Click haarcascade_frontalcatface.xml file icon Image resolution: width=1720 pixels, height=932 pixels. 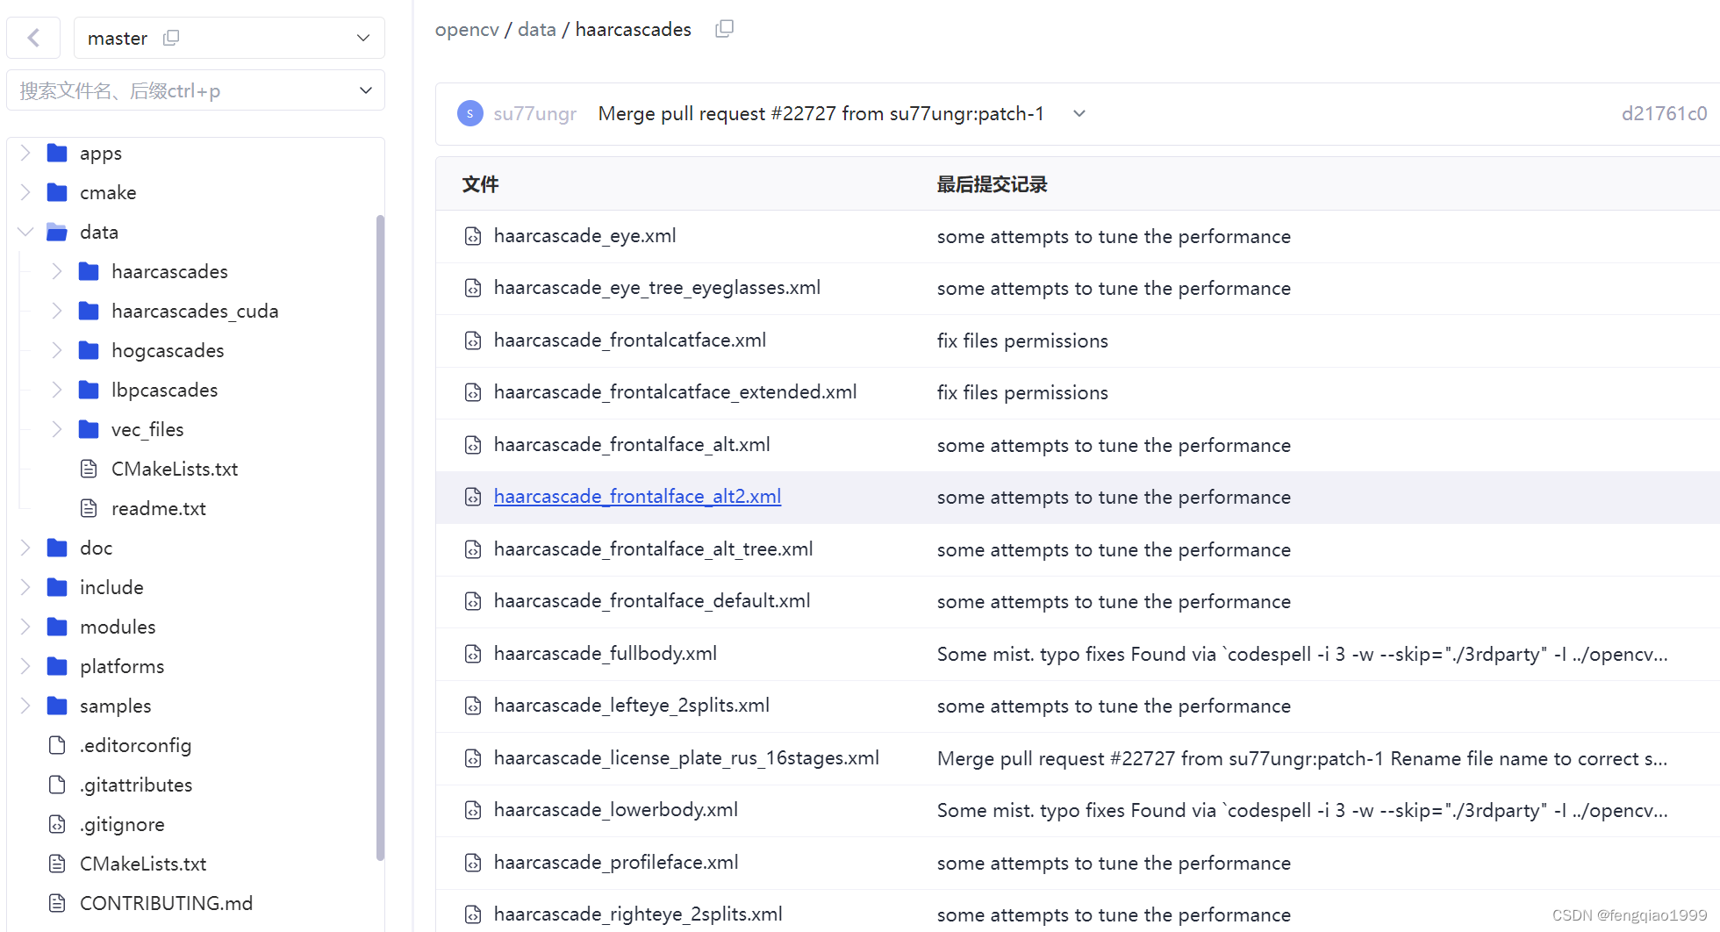point(473,341)
